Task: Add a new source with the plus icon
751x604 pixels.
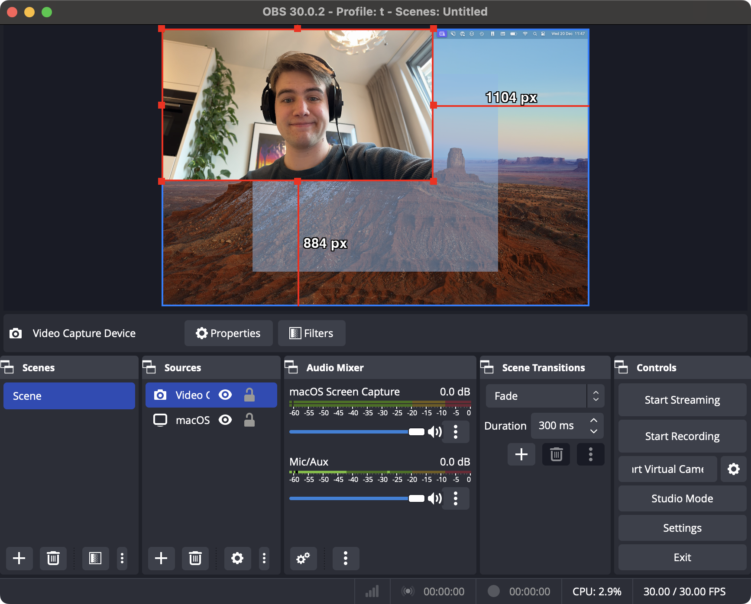Action: [161, 558]
